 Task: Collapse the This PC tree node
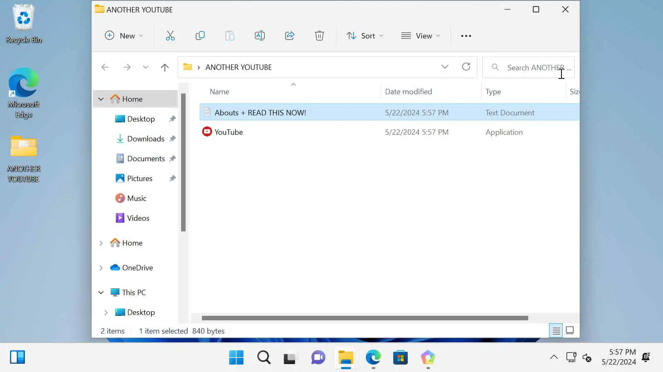point(101,293)
